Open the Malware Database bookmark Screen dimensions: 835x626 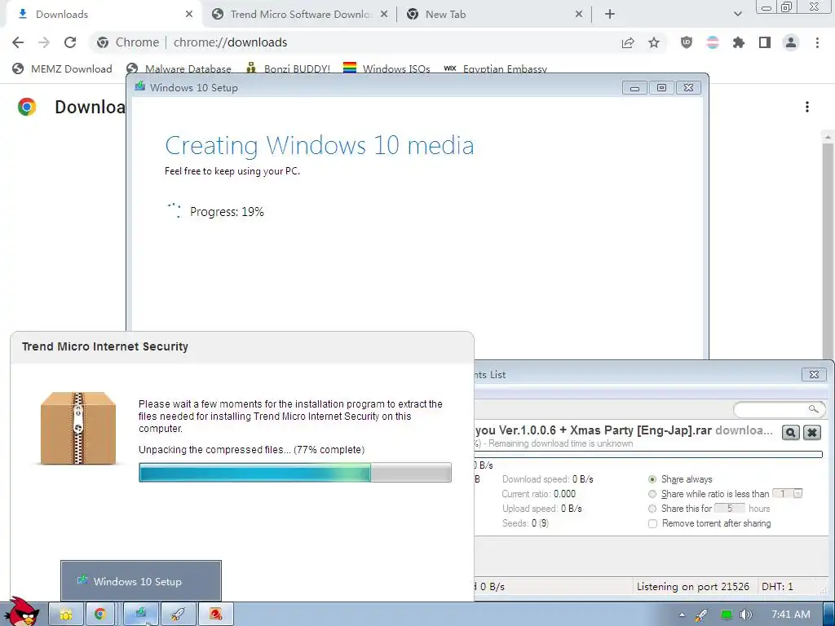click(x=179, y=68)
